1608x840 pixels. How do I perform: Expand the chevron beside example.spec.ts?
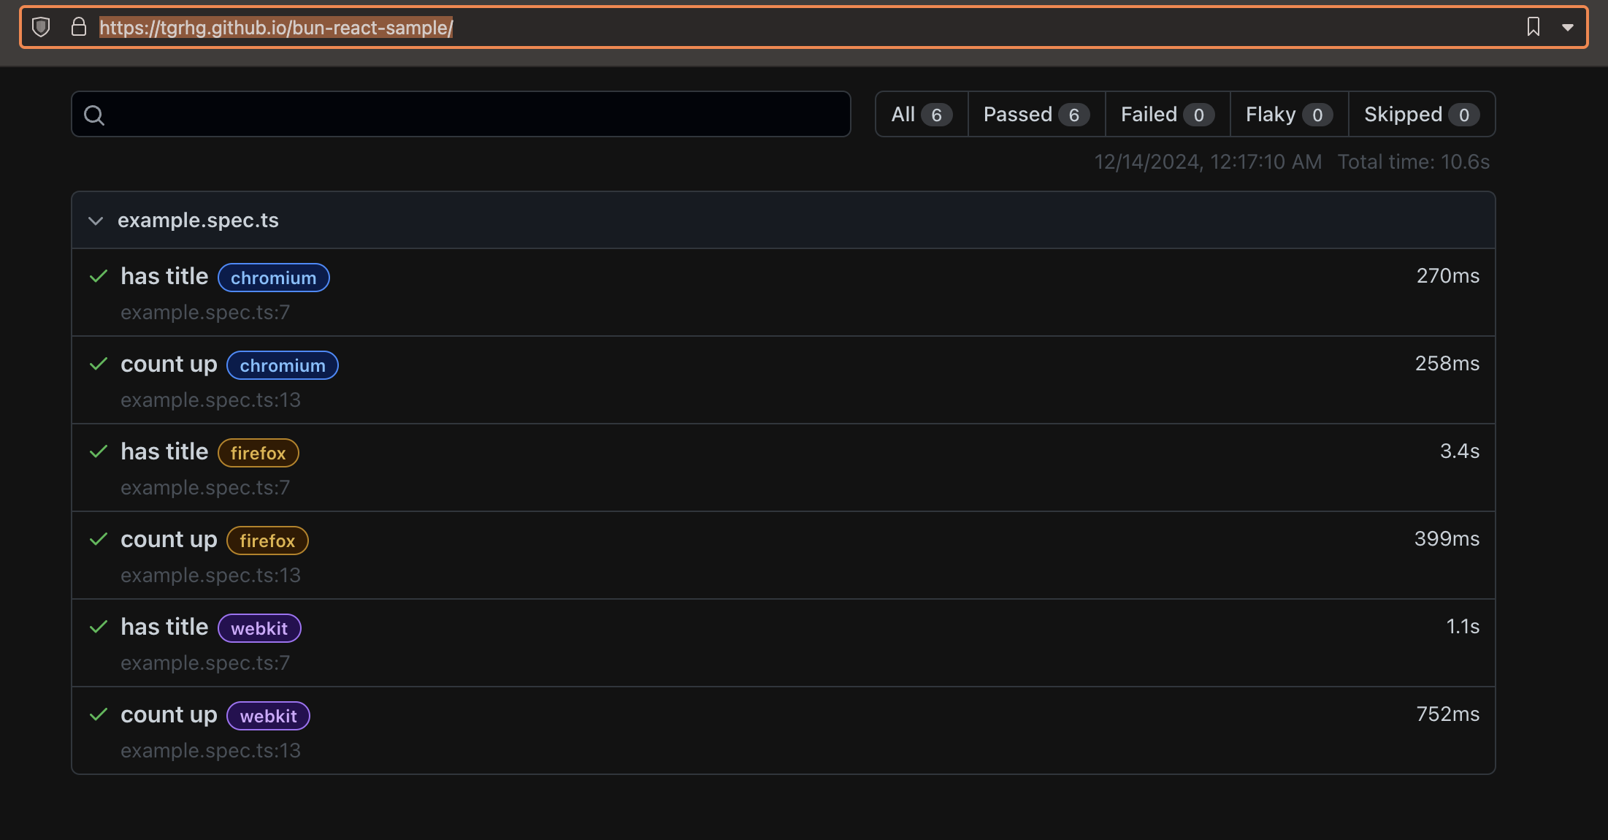tap(96, 221)
